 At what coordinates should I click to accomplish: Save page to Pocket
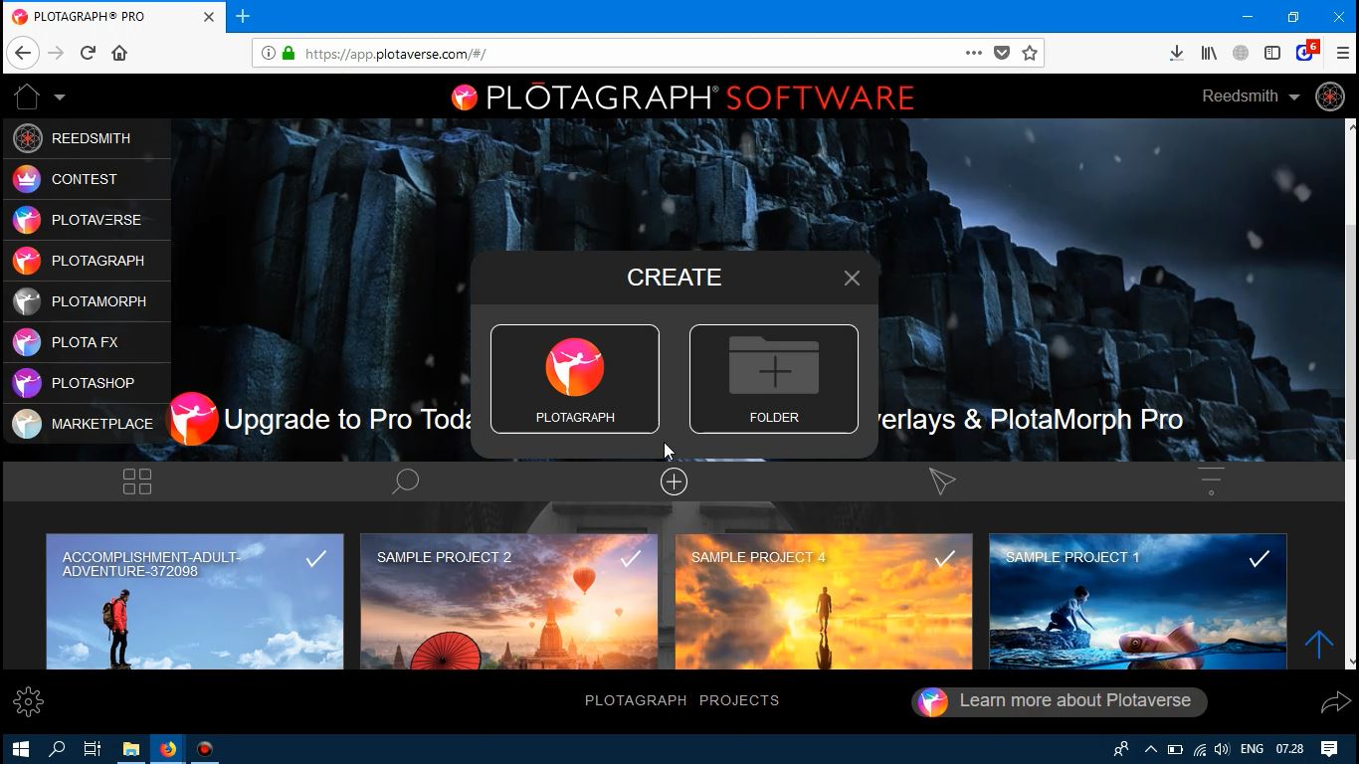click(1002, 53)
